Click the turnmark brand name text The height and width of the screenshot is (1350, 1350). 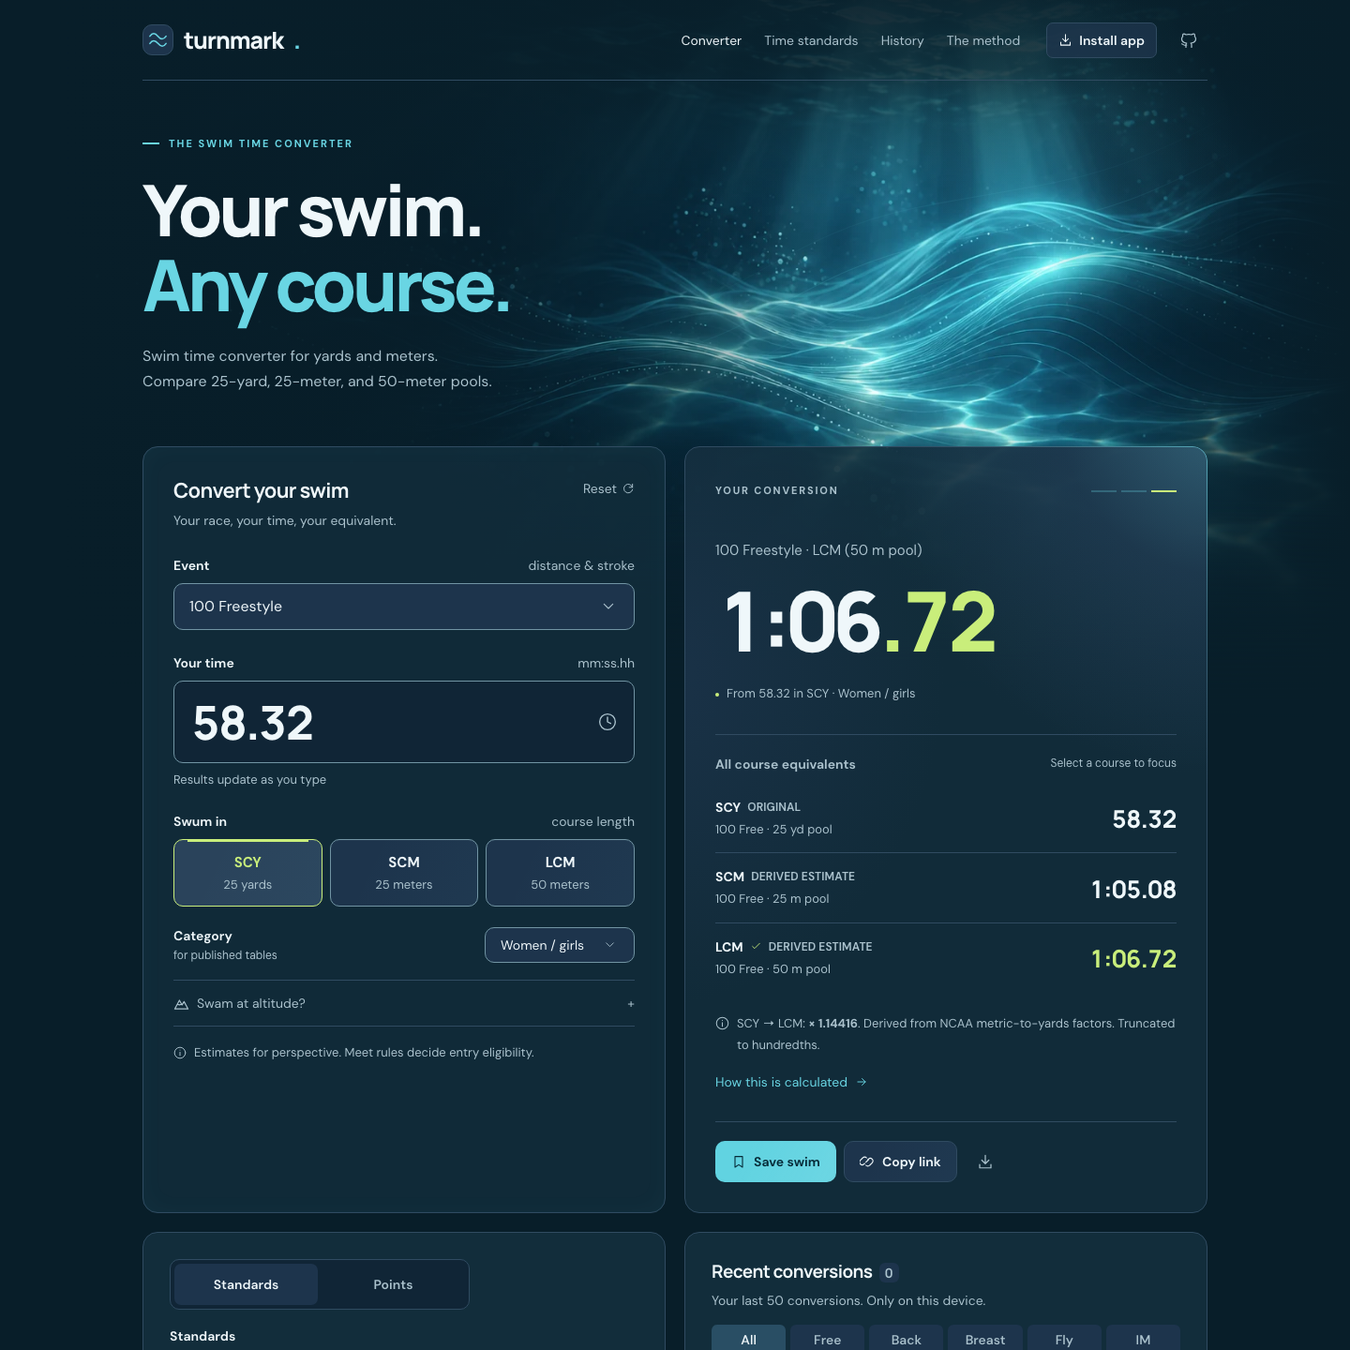[234, 40]
